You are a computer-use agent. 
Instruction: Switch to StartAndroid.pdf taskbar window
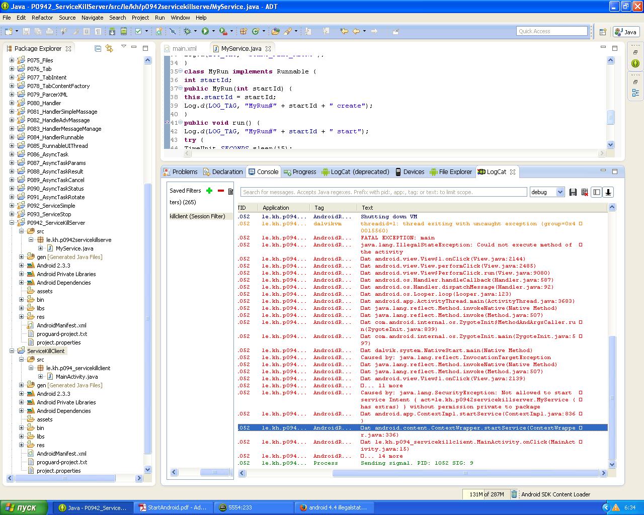(x=173, y=507)
